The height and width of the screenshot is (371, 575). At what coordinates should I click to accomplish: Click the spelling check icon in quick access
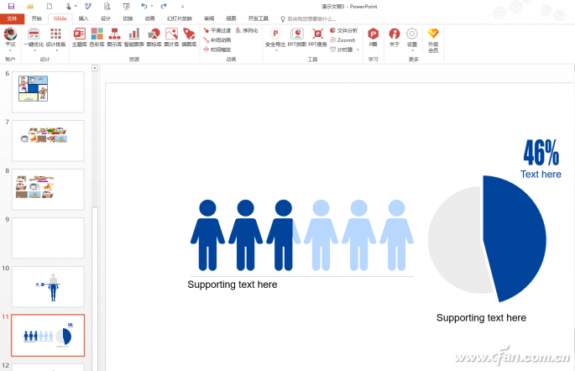tap(88, 6)
